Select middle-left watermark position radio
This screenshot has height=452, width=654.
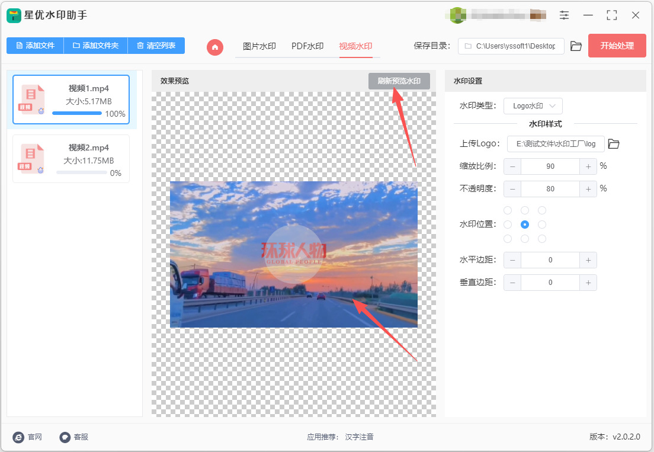pyautogui.click(x=508, y=225)
